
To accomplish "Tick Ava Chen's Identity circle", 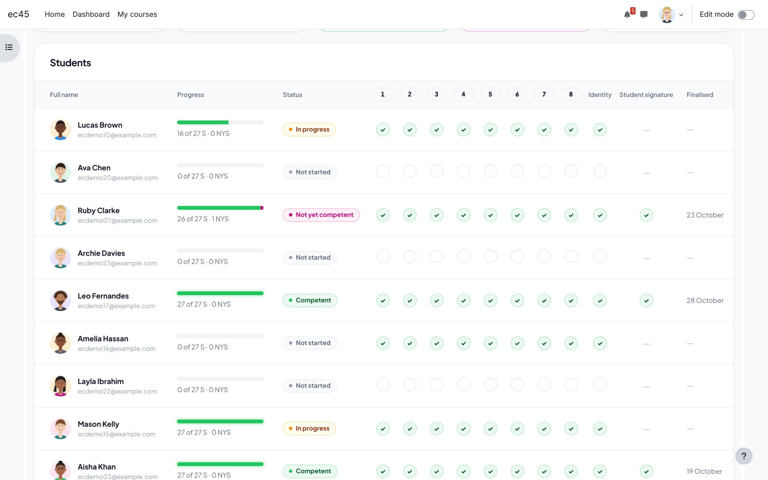I will coord(600,171).
